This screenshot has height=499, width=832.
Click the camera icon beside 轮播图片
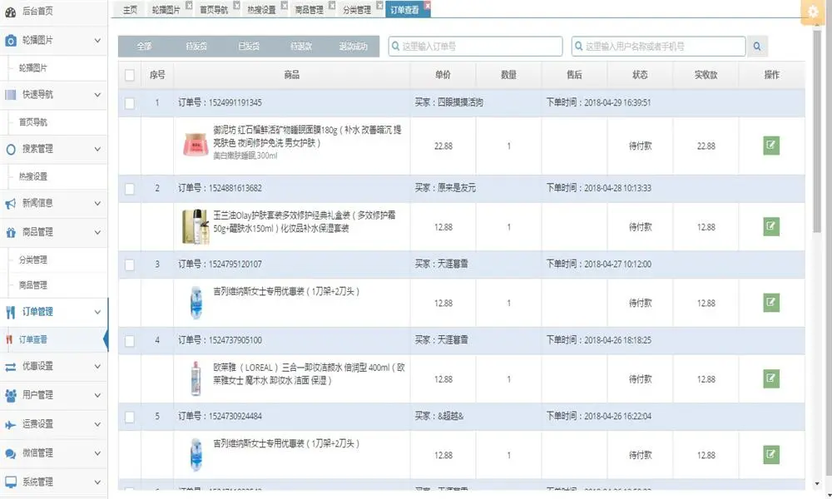(x=11, y=41)
